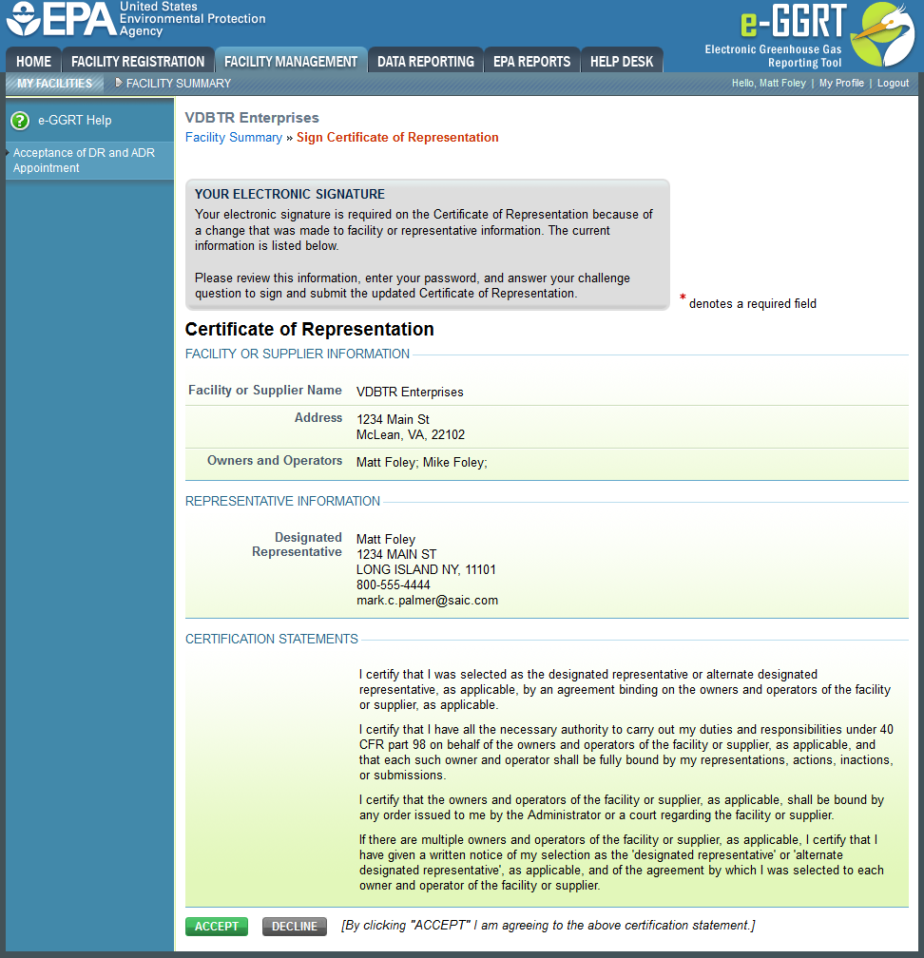
Task: Click the green ACCEPT button
Action: coord(217,927)
